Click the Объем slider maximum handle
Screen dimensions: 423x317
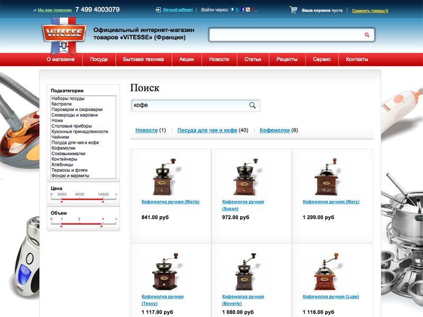click(x=102, y=226)
